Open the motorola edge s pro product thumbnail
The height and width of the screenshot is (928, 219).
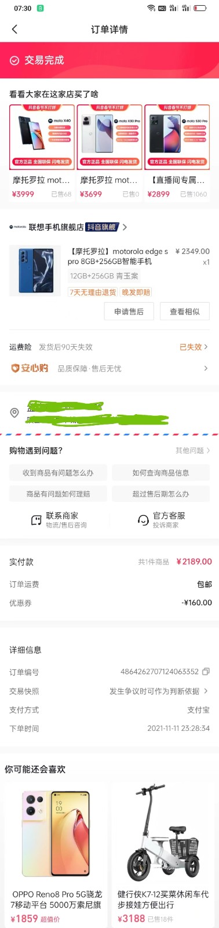point(35,271)
